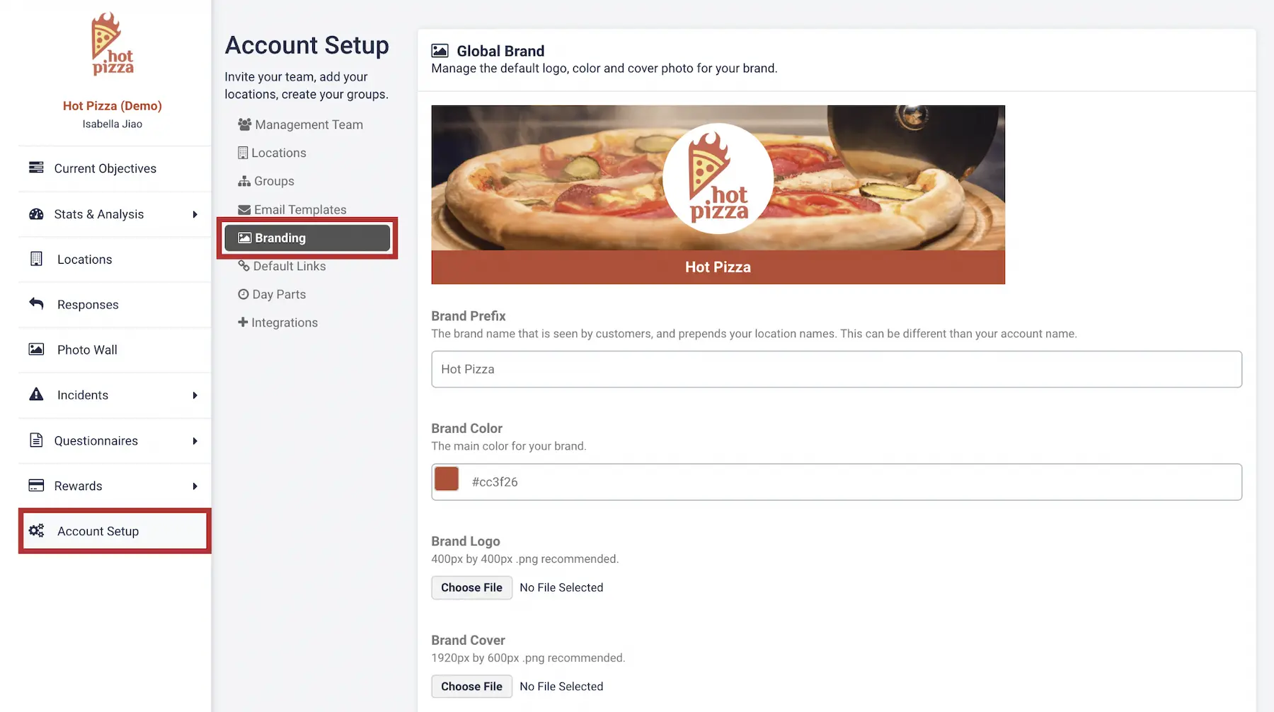Click the Hot Pizza (Demo) account name

(x=113, y=105)
